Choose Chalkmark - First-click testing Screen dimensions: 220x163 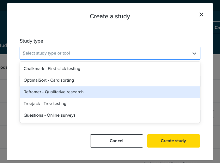click(x=110, y=69)
